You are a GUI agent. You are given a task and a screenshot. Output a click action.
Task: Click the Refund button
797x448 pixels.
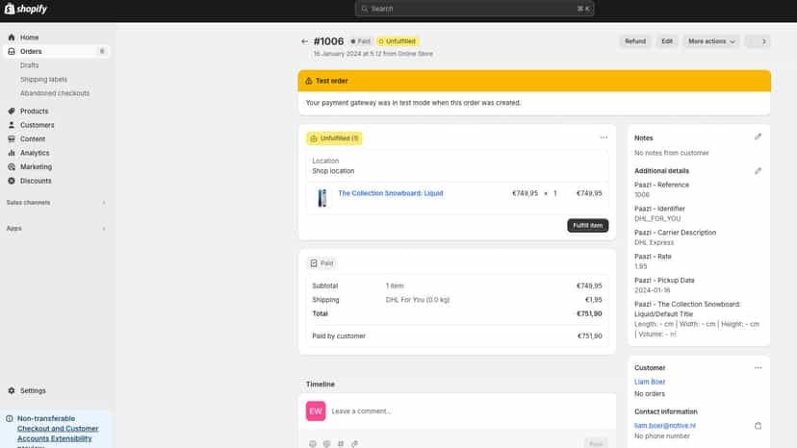(635, 41)
